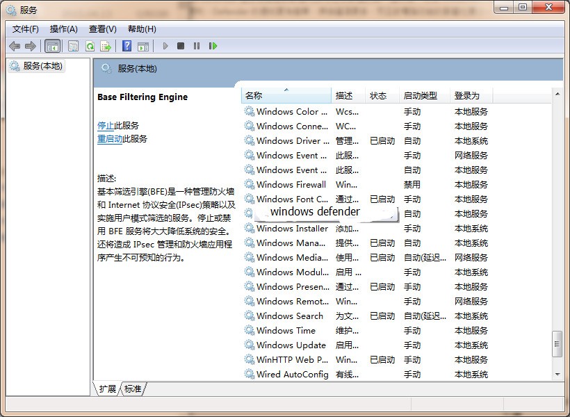Viewport: 570px width, 417px height.
Task: Click the 停止 link to stop service
Action: 106,125
